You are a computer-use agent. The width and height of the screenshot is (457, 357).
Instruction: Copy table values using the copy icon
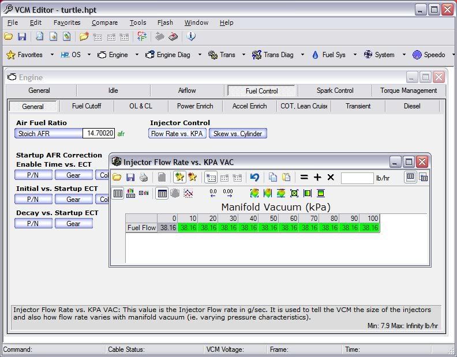point(273,177)
